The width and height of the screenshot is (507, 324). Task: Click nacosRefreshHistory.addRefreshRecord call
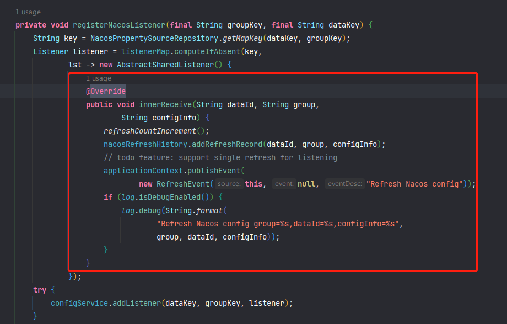[x=183, y=145]
